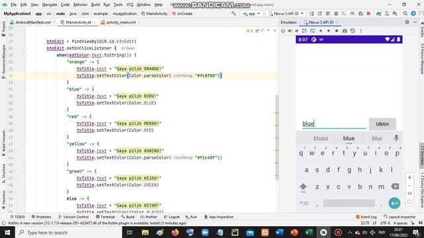Click the Device Manager toolbar icon
This screenshot has height=238, width=424.
coord(387,13)
